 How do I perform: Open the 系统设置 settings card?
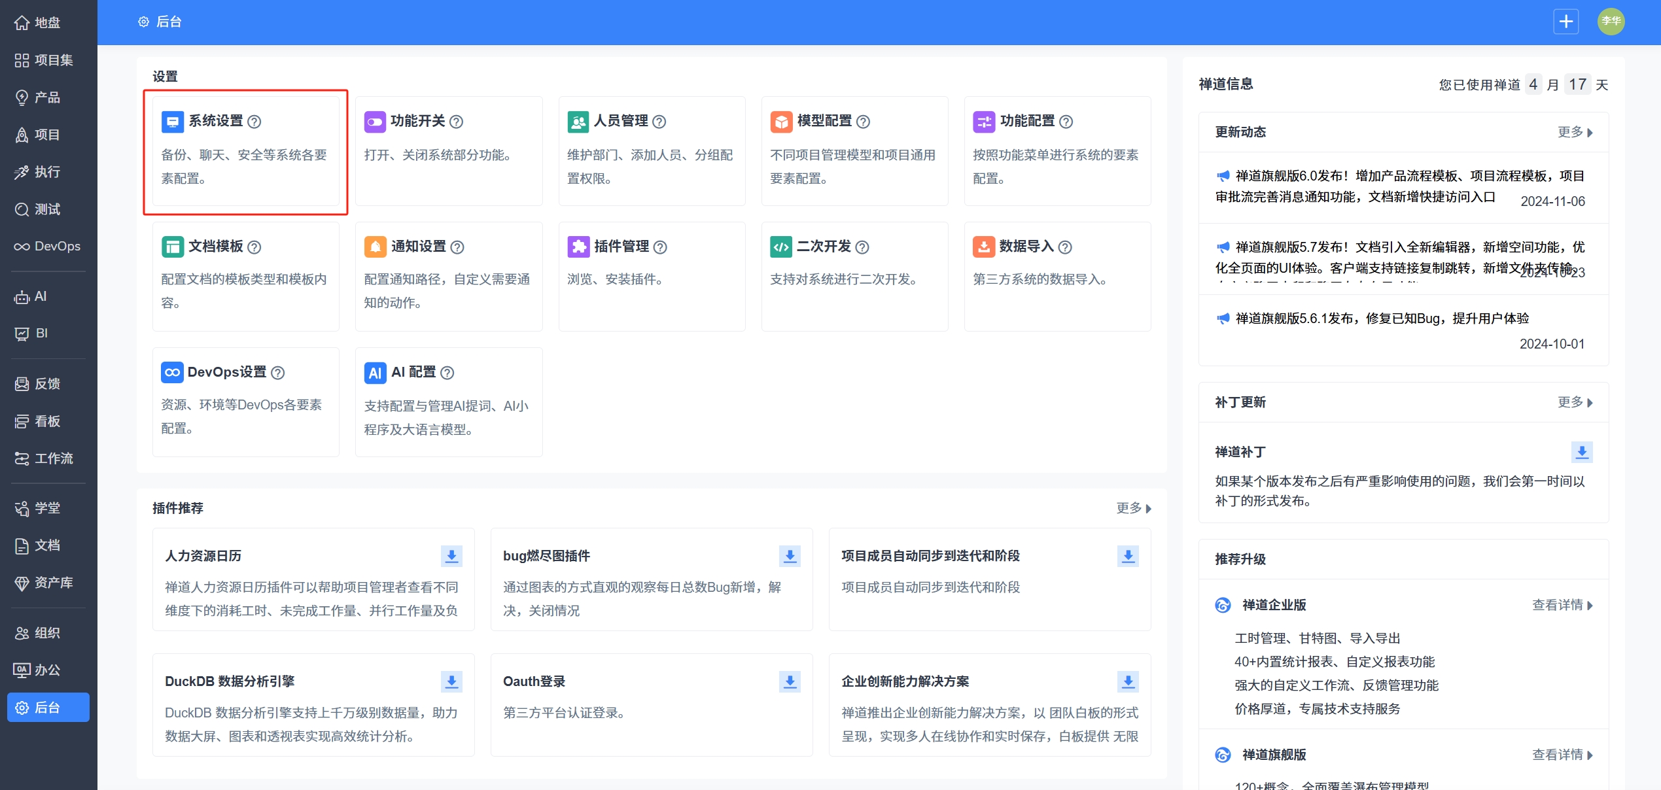245,150
